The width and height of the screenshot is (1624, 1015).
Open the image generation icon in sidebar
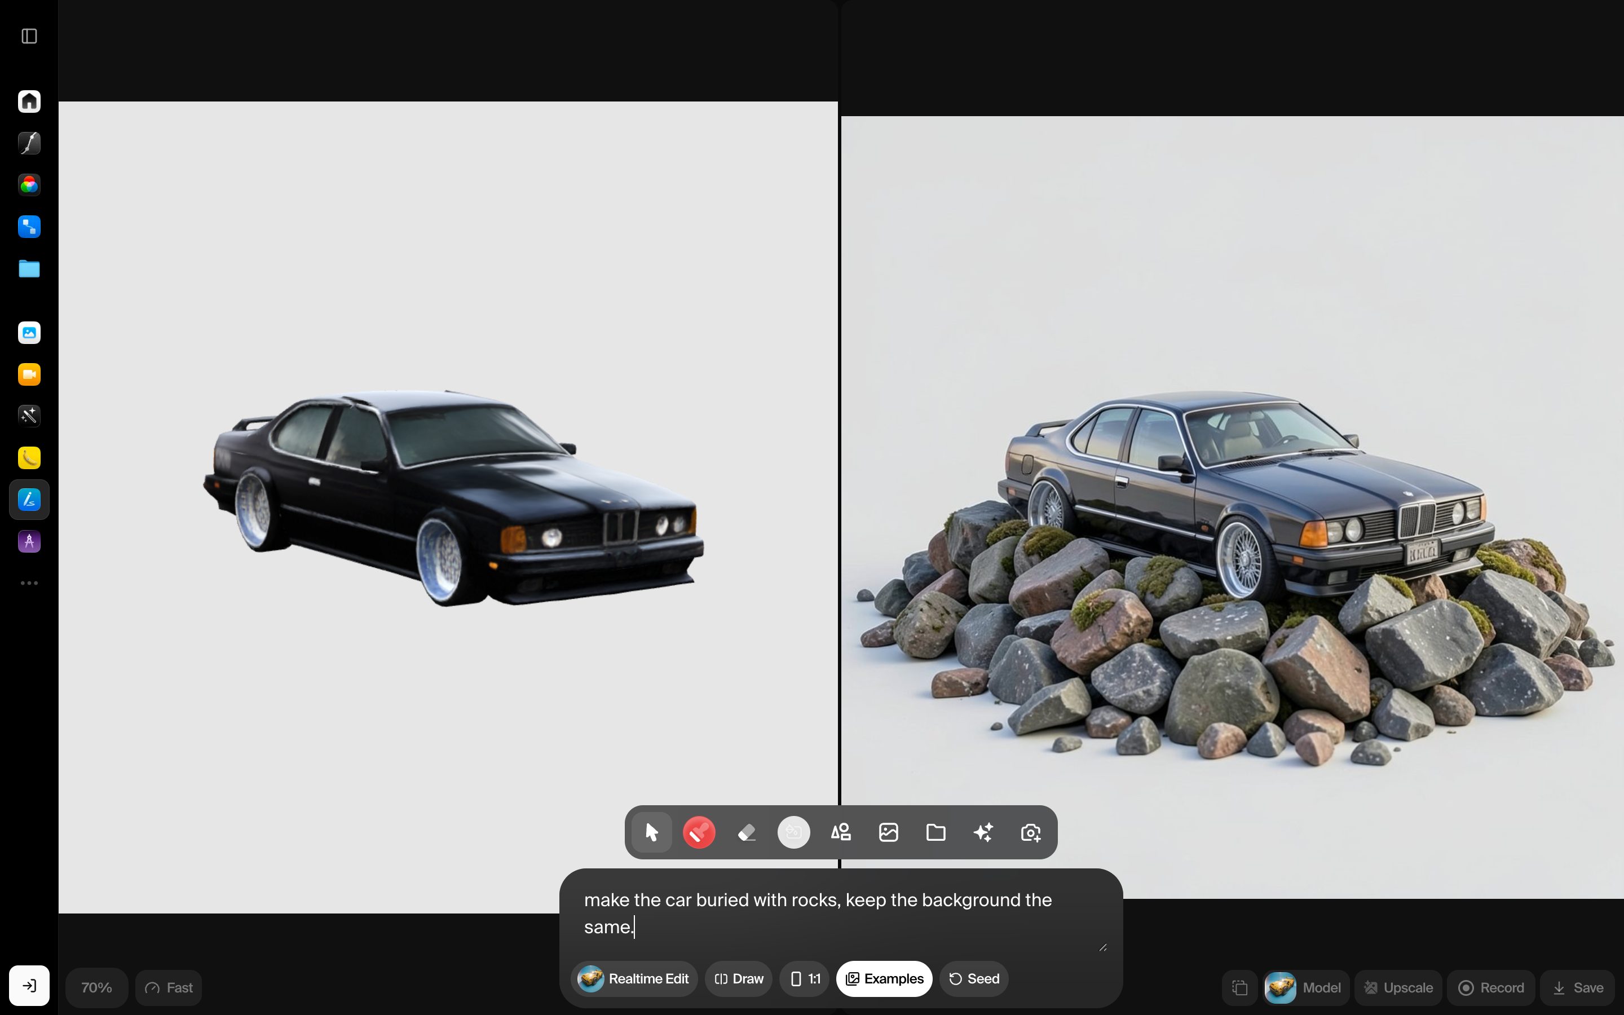click(x=29, y=333)
